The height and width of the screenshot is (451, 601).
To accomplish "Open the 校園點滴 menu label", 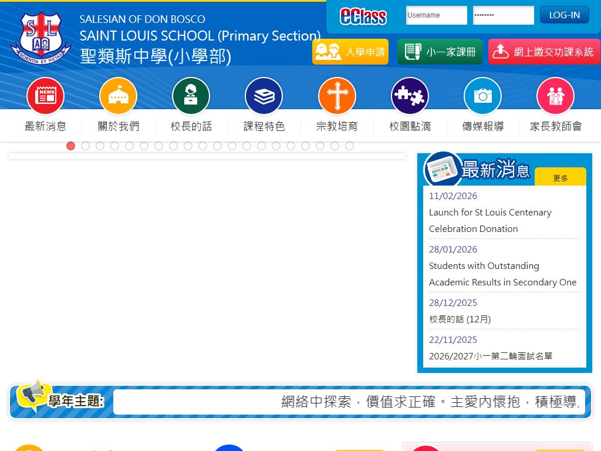I will pyautogui.click(x=410, y=126).
